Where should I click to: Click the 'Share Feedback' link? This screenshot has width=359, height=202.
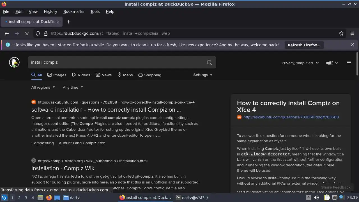pyautogui.click(x=336, y=187)
